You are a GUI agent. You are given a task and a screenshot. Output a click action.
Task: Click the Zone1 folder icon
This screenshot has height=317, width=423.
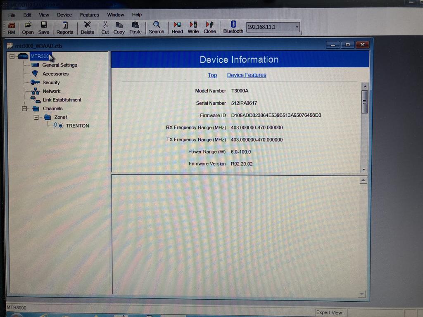[48, 117]
